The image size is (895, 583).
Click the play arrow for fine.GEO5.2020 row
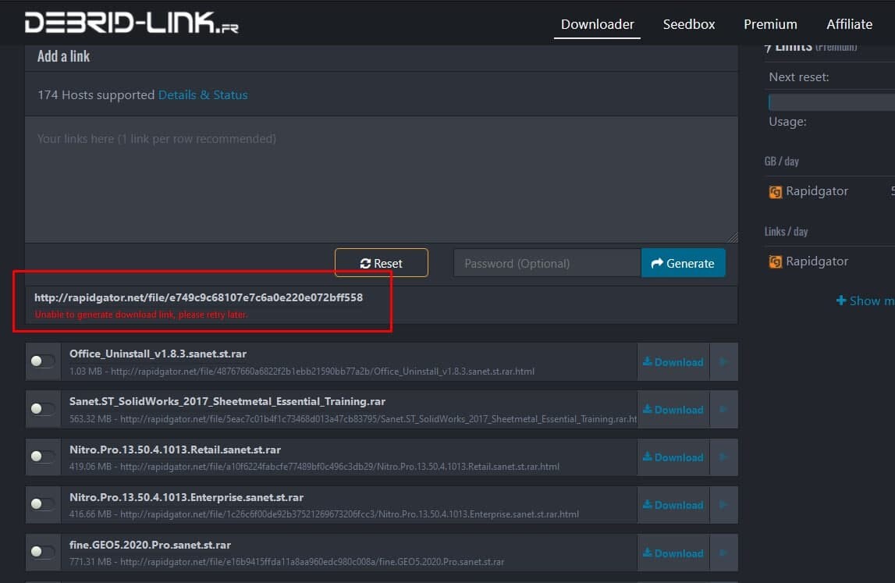[x=724, y=553]
